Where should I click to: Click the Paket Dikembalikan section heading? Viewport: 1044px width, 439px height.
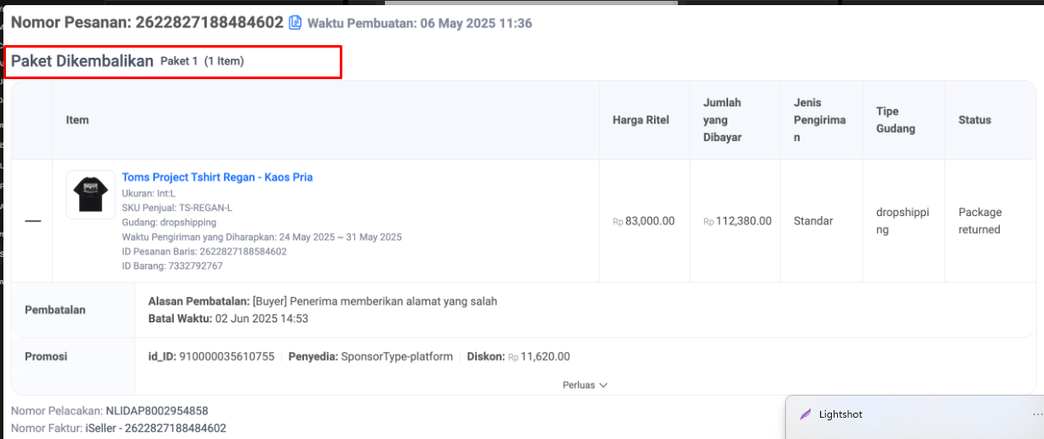(x=82, y=61)
